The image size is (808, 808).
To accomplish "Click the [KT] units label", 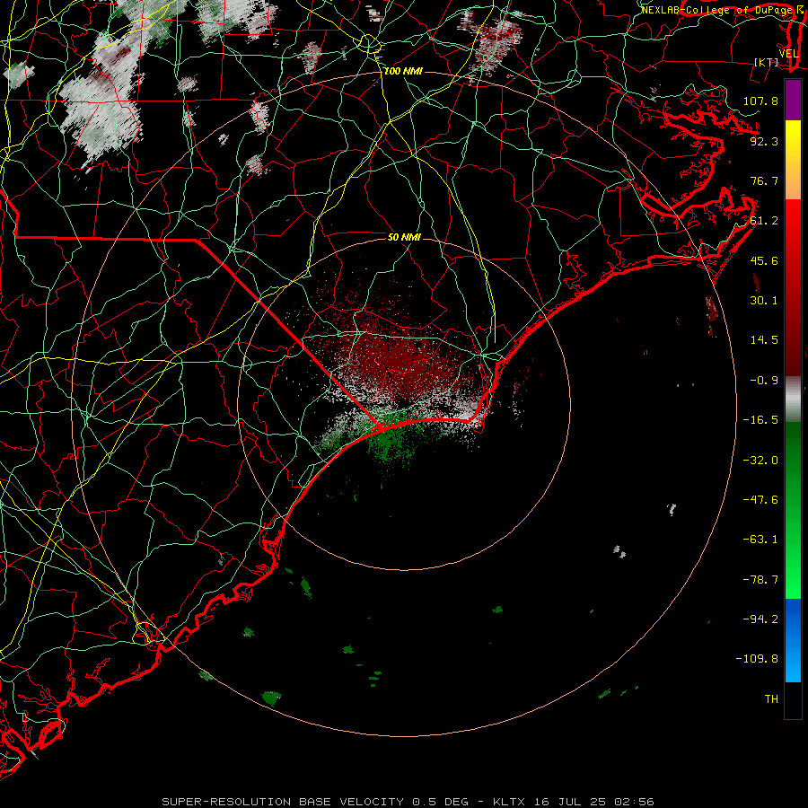I will tap(767, 62).
